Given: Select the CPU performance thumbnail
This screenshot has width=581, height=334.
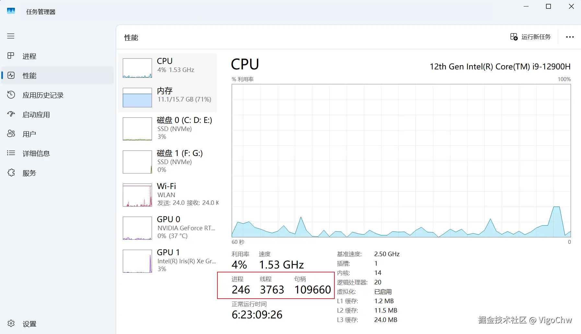Looking at the screenshot, I should [x=137, y=68].
